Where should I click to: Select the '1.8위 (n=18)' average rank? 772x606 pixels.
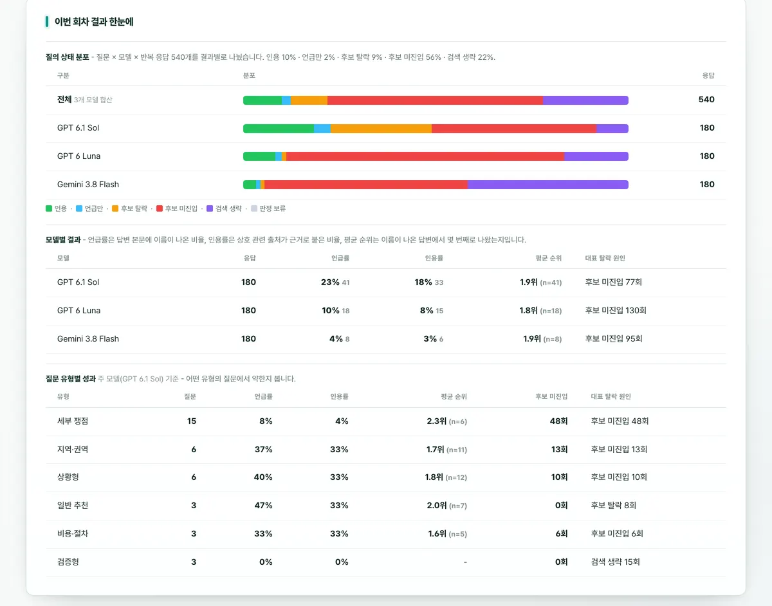pos(541,311)
